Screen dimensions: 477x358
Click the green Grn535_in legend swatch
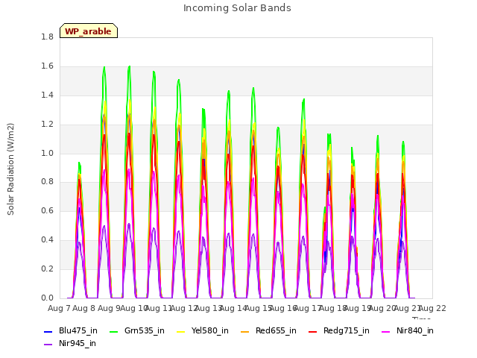tap(114, 331)
